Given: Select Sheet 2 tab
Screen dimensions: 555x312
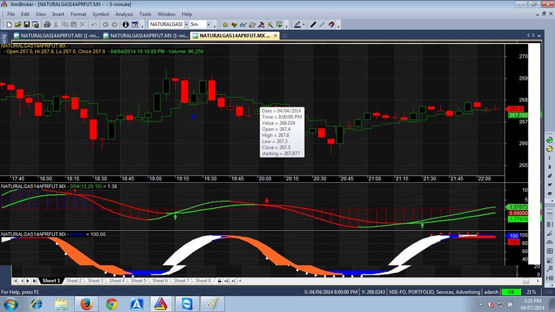Looking at the screenshot, I should pyautogui.click(x=74, y=281).
